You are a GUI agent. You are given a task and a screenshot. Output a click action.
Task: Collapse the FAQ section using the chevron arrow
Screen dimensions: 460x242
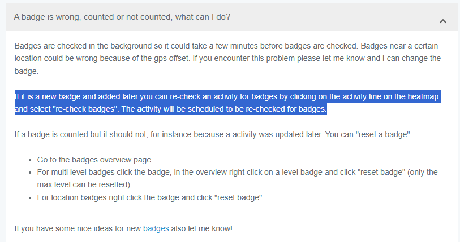[443, 21]
